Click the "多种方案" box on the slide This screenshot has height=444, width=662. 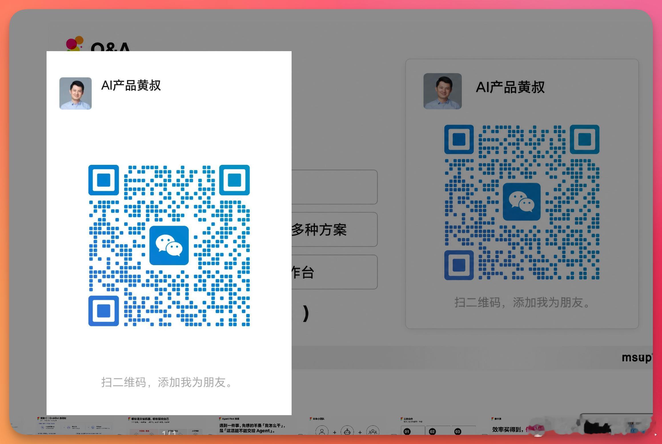(334, 229)
